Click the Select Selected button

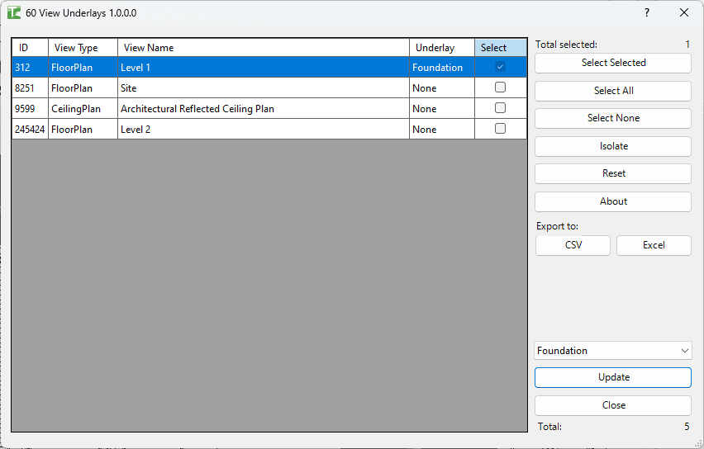(x=613, y=63)
